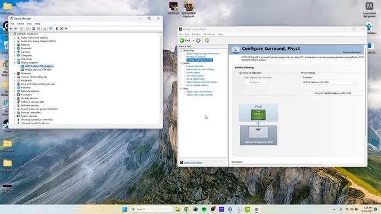Collapse the Display adapters node
Image resolution: width=381 pixels, height=214 pixels.
click(14, 62)
